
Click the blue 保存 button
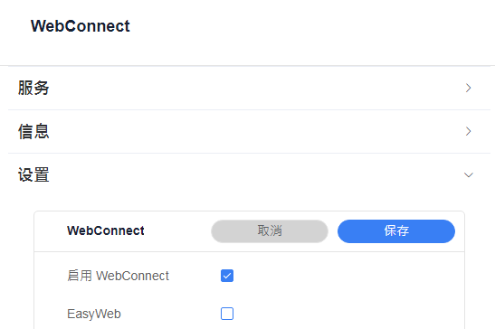click(396, 231)
